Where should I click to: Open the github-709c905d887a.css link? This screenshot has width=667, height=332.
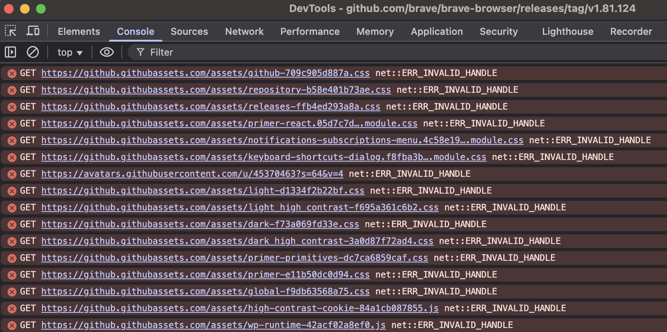(205, 73)
